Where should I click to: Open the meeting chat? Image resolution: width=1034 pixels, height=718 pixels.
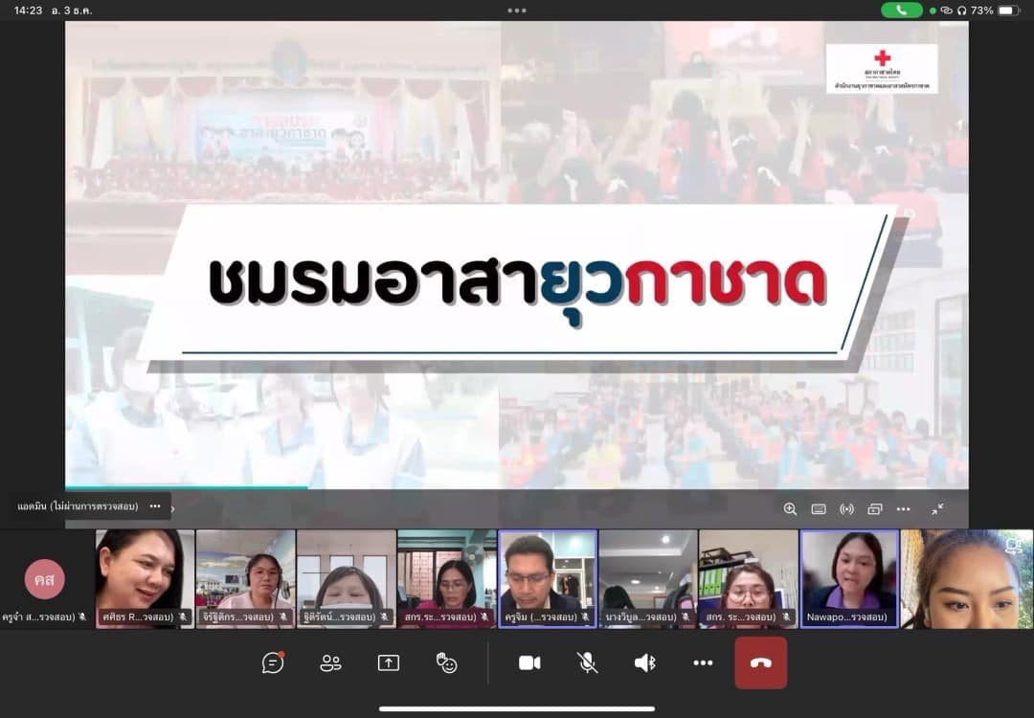[x=273, y=662]
